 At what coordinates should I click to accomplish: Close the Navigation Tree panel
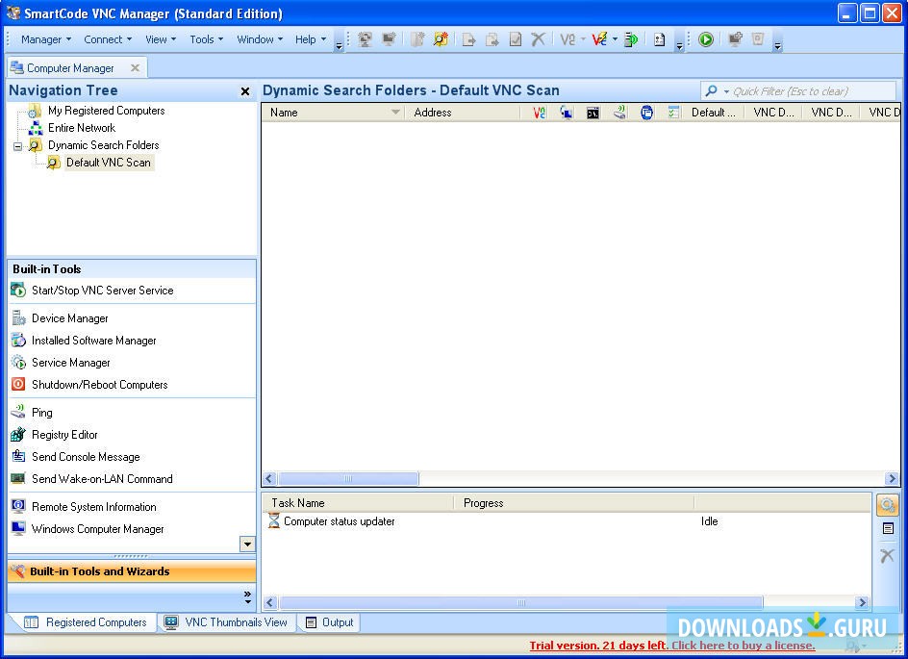click(x=245, y=91)
